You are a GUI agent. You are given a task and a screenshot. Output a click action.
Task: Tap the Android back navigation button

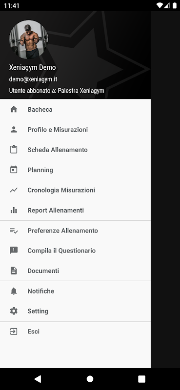[x=38, y=379]
